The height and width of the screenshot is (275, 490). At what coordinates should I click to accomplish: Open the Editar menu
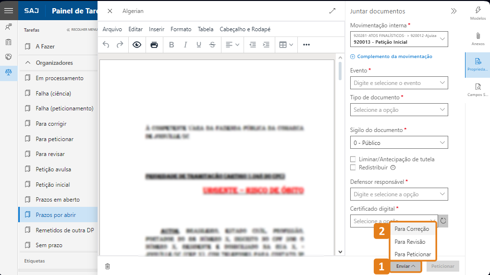coord(135,29)
